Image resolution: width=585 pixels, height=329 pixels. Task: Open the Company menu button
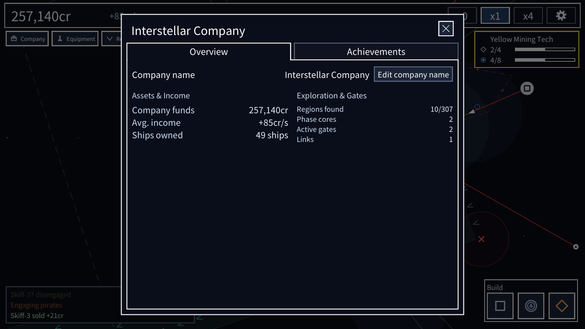[x=27, y=39]
